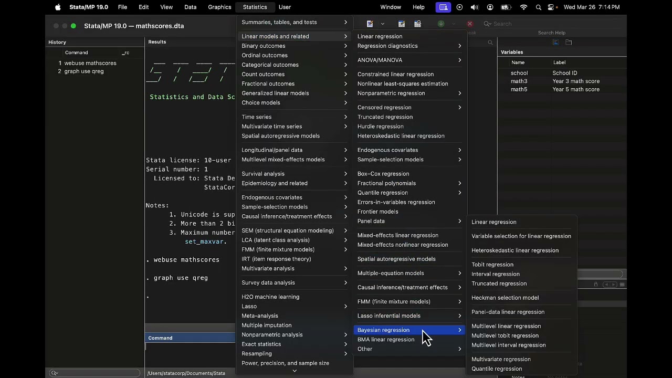
Task: Click the Now Playing icon in menu bar
Action: [x=459, y=7]
